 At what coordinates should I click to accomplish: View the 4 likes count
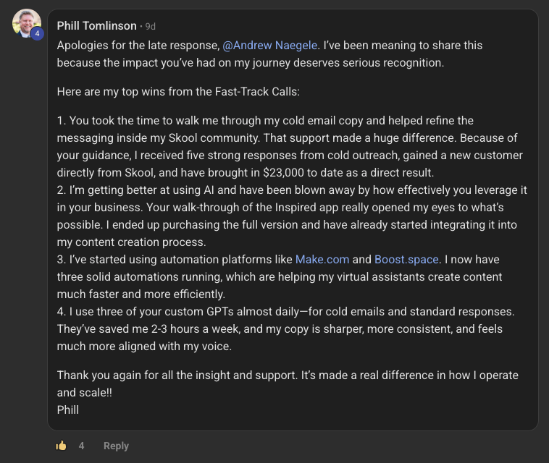tap(81, 446)
